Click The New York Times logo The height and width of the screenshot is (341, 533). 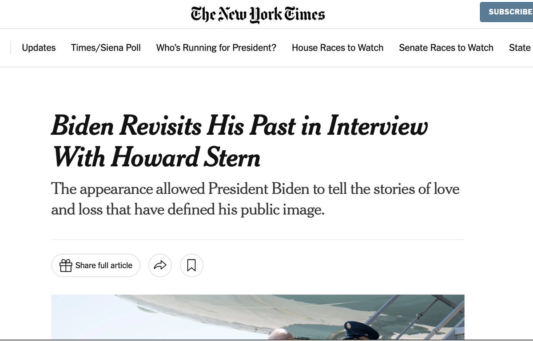point(258,14)
